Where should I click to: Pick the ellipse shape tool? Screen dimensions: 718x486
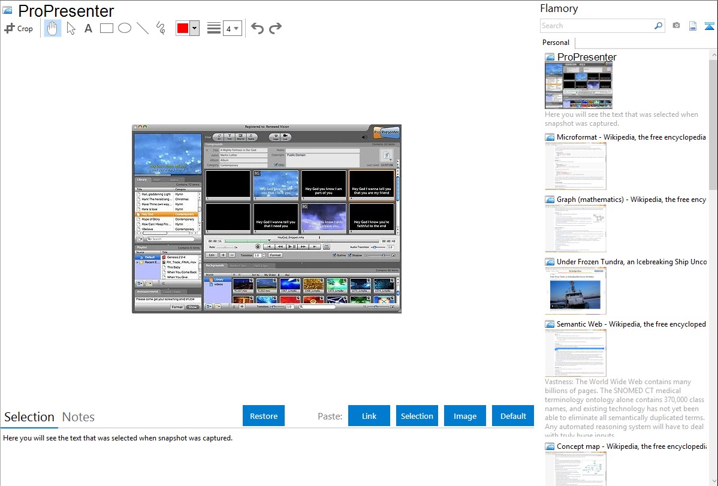click(125, 28)
